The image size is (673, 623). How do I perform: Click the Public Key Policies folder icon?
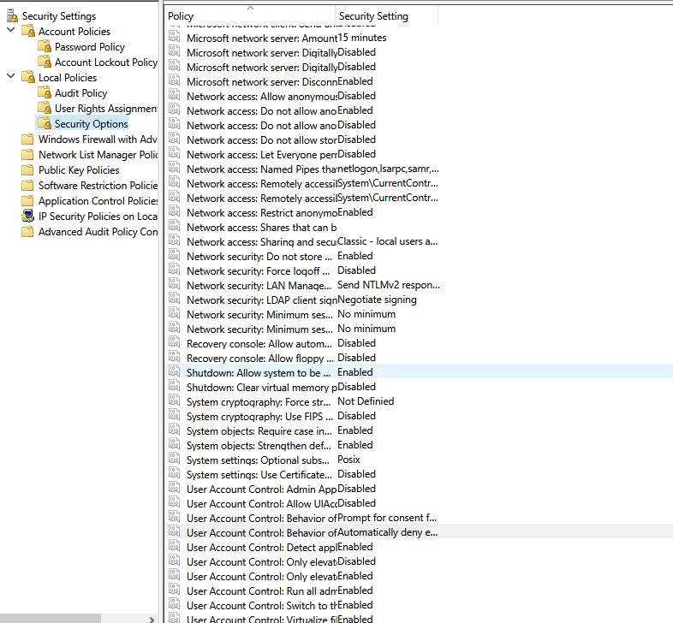tap(28, 170)
